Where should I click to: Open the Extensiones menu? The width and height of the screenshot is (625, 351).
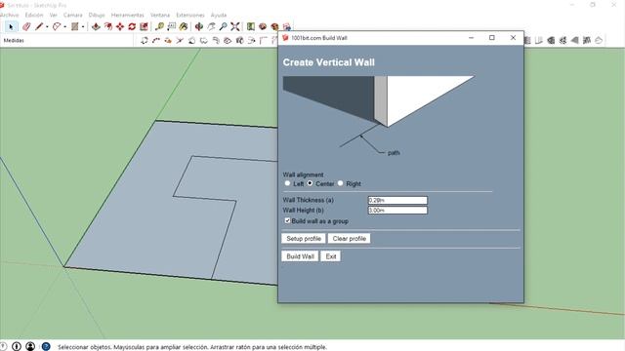pos(190,15)
